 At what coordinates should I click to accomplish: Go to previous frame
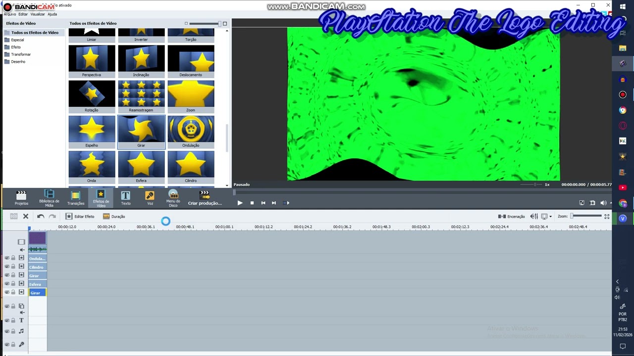(263, 203)
